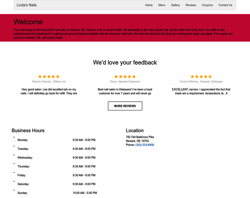
Task: Select Reviews in the navigation bar
Action: click(x=190, y=5)
